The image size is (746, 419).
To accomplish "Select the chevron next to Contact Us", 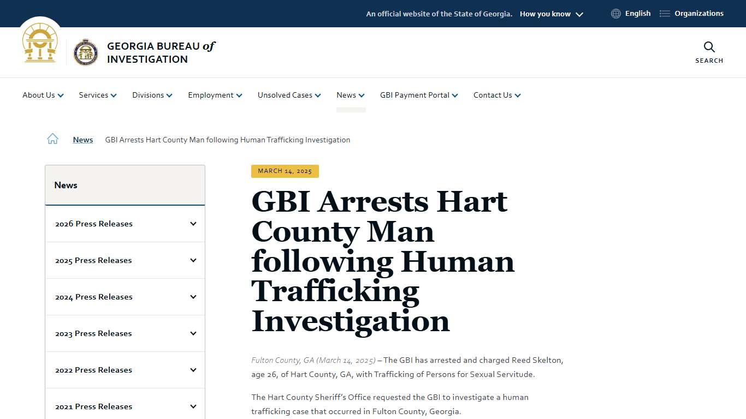I will pyautogui.click(x=518, y=95).
